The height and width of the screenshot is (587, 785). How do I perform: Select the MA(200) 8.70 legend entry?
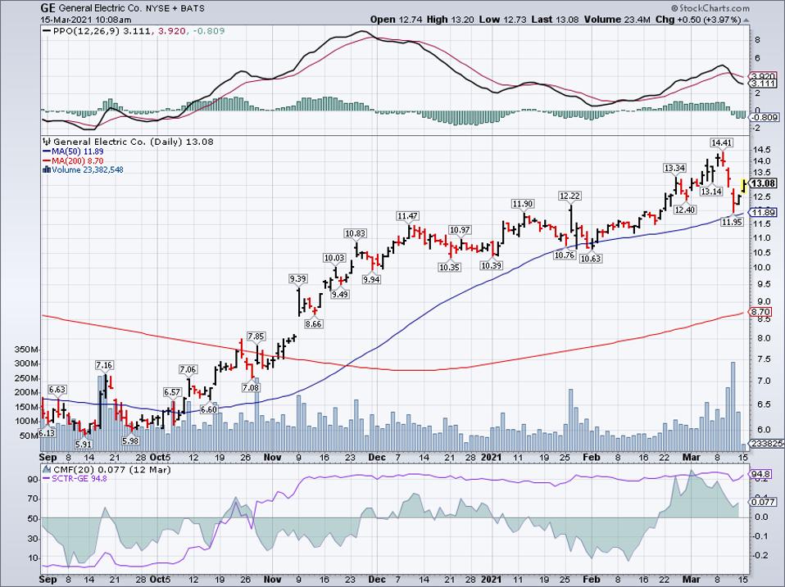coord(78,160)
